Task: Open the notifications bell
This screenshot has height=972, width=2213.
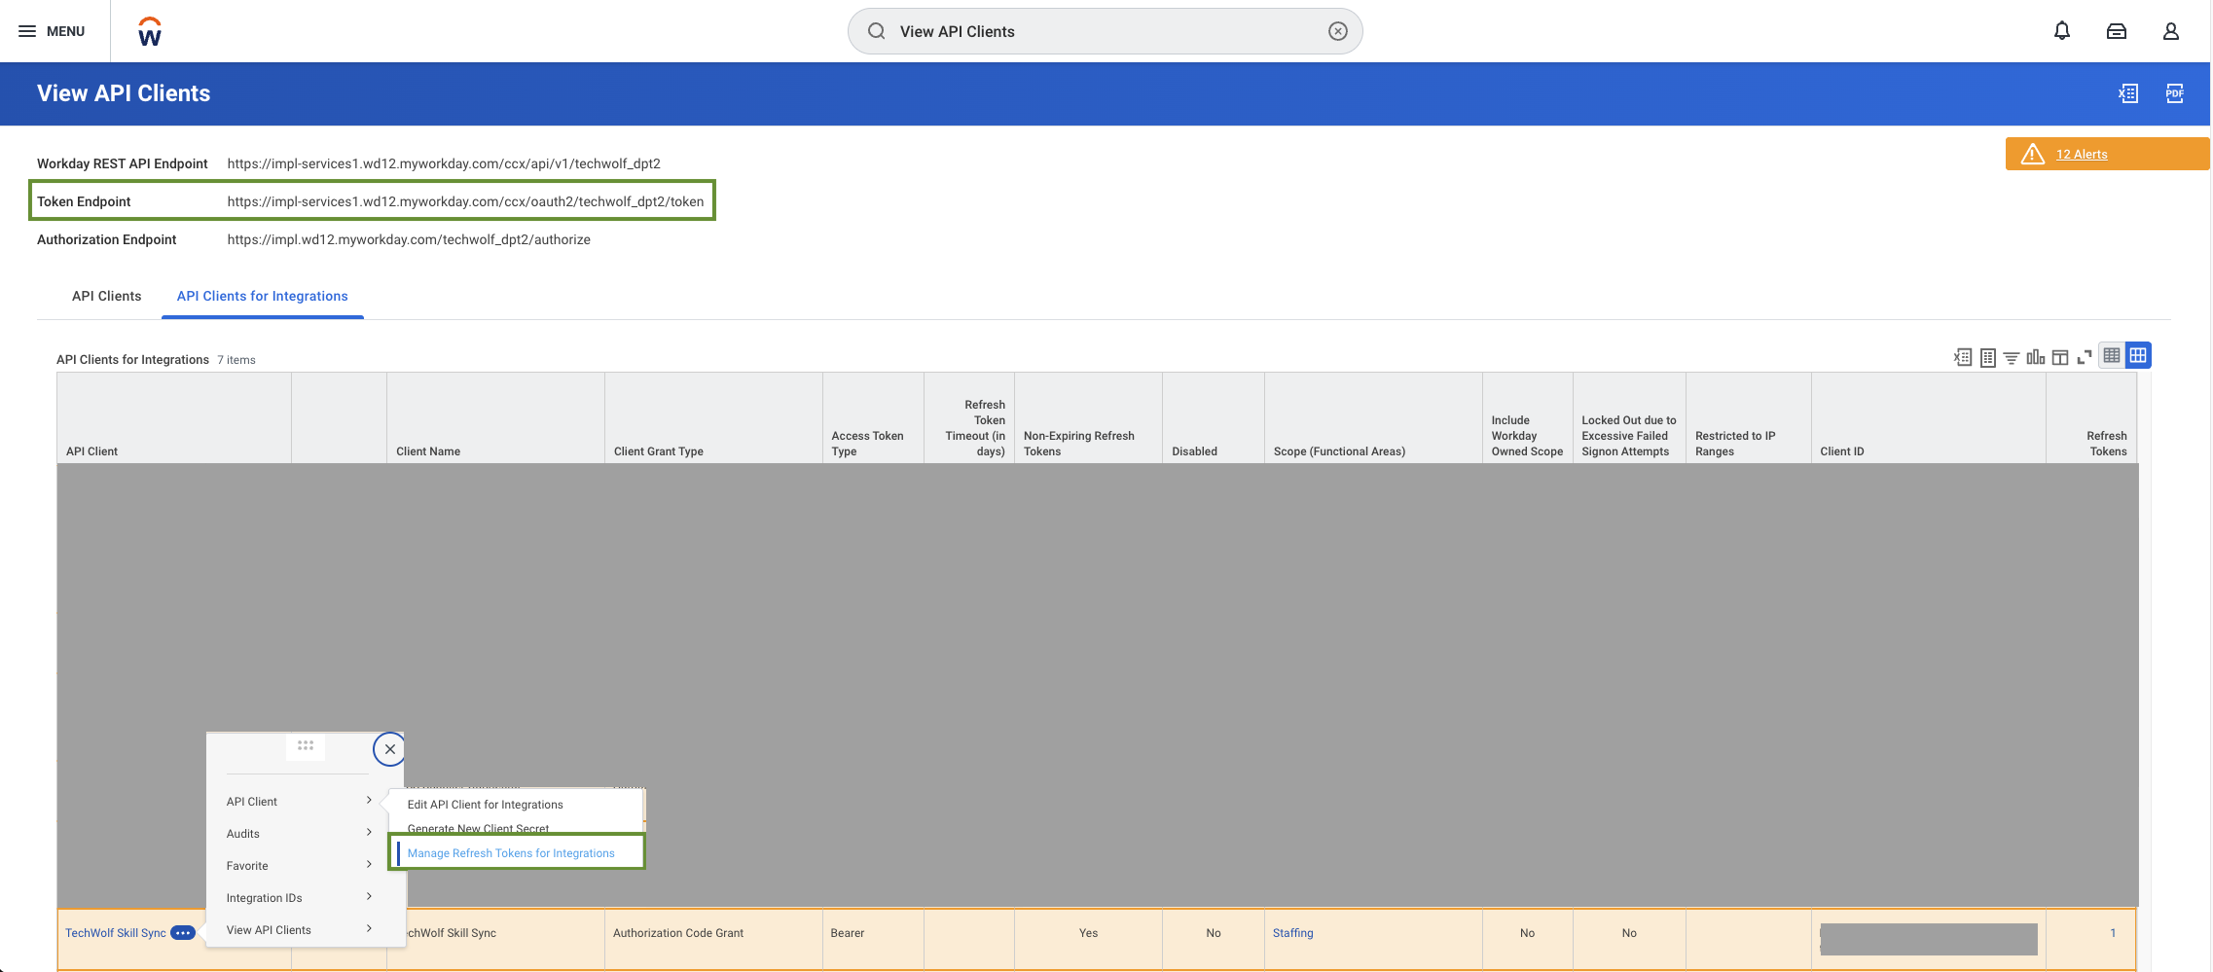Action: pos(2061,30)
